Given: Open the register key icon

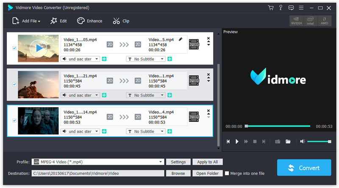Looking at the screenshot, I should 281,8.
